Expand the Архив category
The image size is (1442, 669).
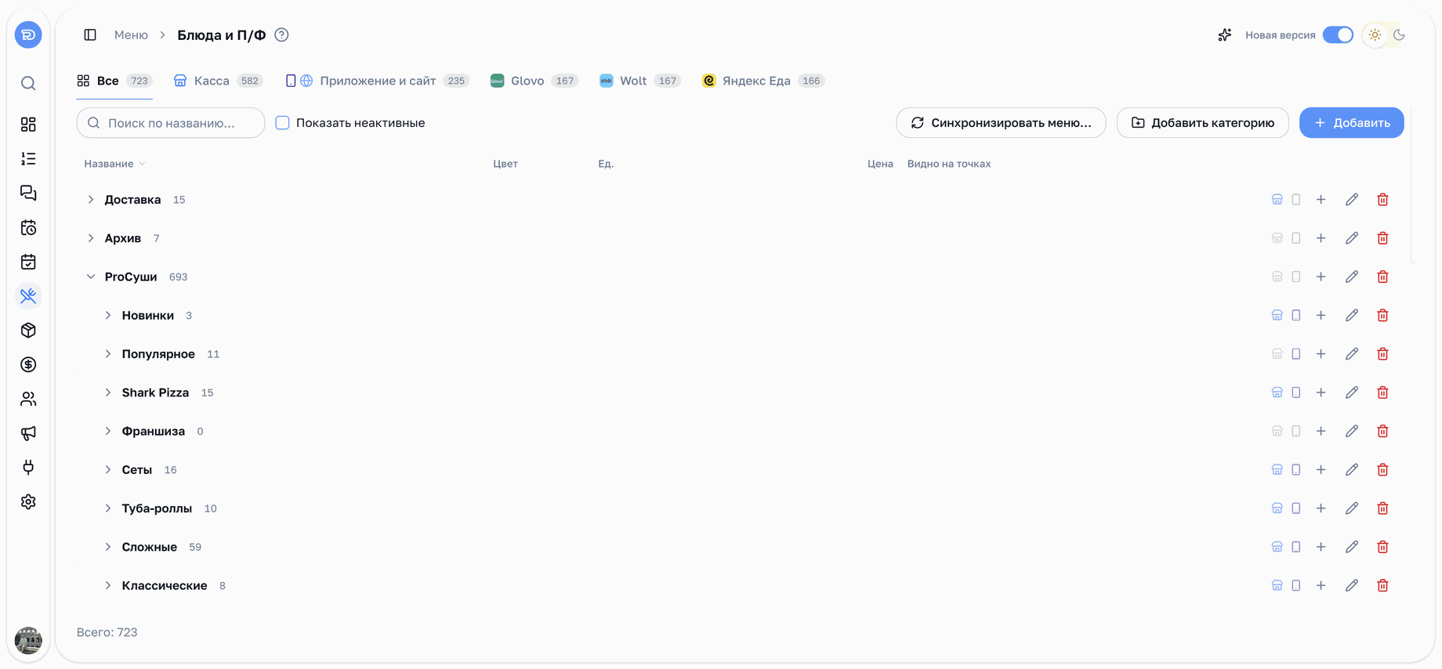tap(91, 238)
